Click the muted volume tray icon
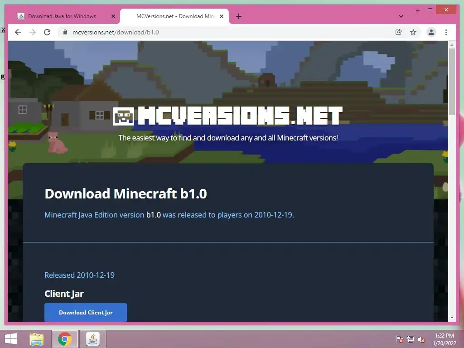Screen dimensions: 464x348 pos(421,339)
